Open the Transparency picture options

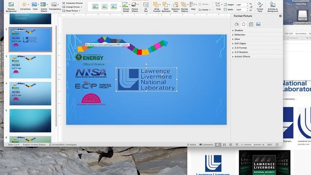pyautogui.click(x=55, y=6)
